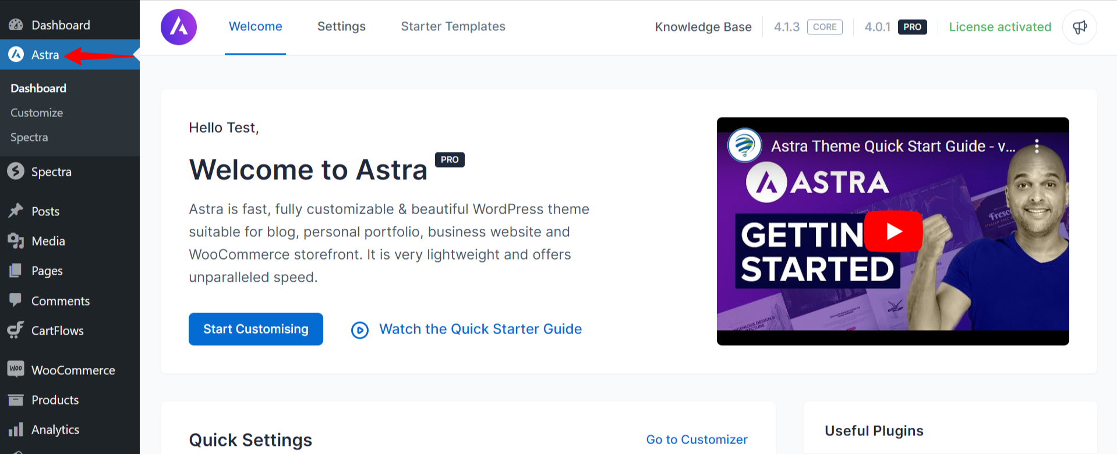The width and height of the screenshot is (1117, 454).
Task: Open the video's three-dot options menu
Action: tap(1037, 146)
